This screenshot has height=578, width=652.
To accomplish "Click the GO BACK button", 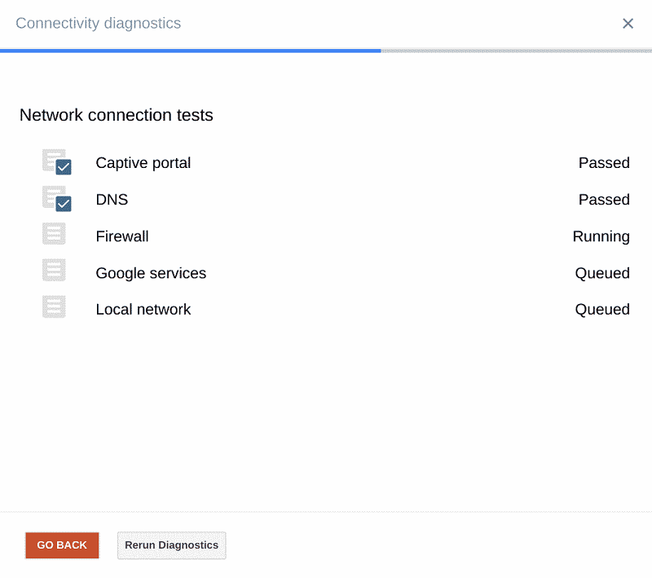I will tap(62, 545).
